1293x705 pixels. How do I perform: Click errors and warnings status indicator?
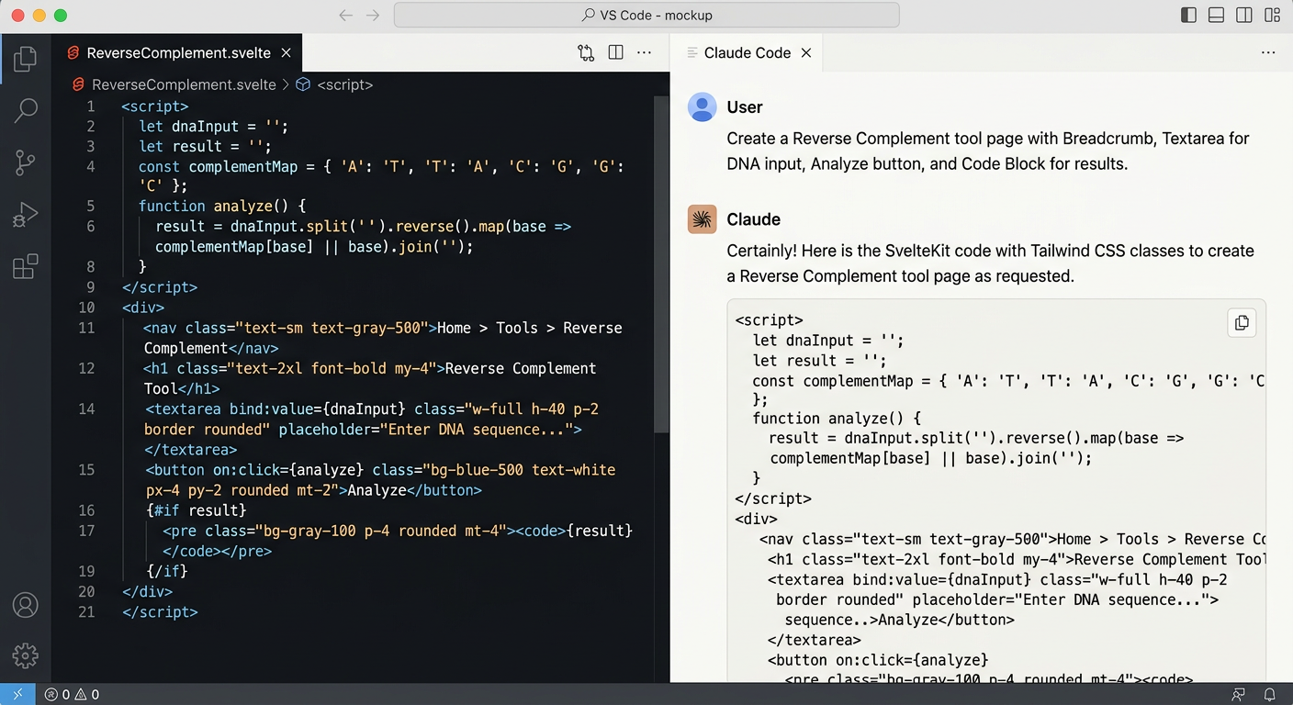[73, 695]
